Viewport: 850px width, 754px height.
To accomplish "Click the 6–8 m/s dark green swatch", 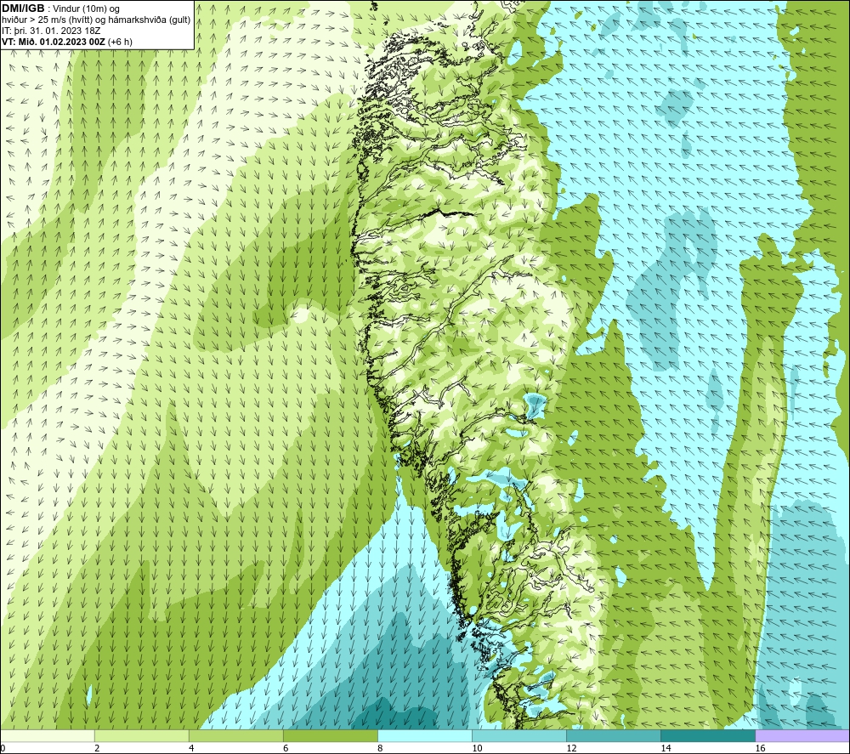I will click(x=330, y=735).
